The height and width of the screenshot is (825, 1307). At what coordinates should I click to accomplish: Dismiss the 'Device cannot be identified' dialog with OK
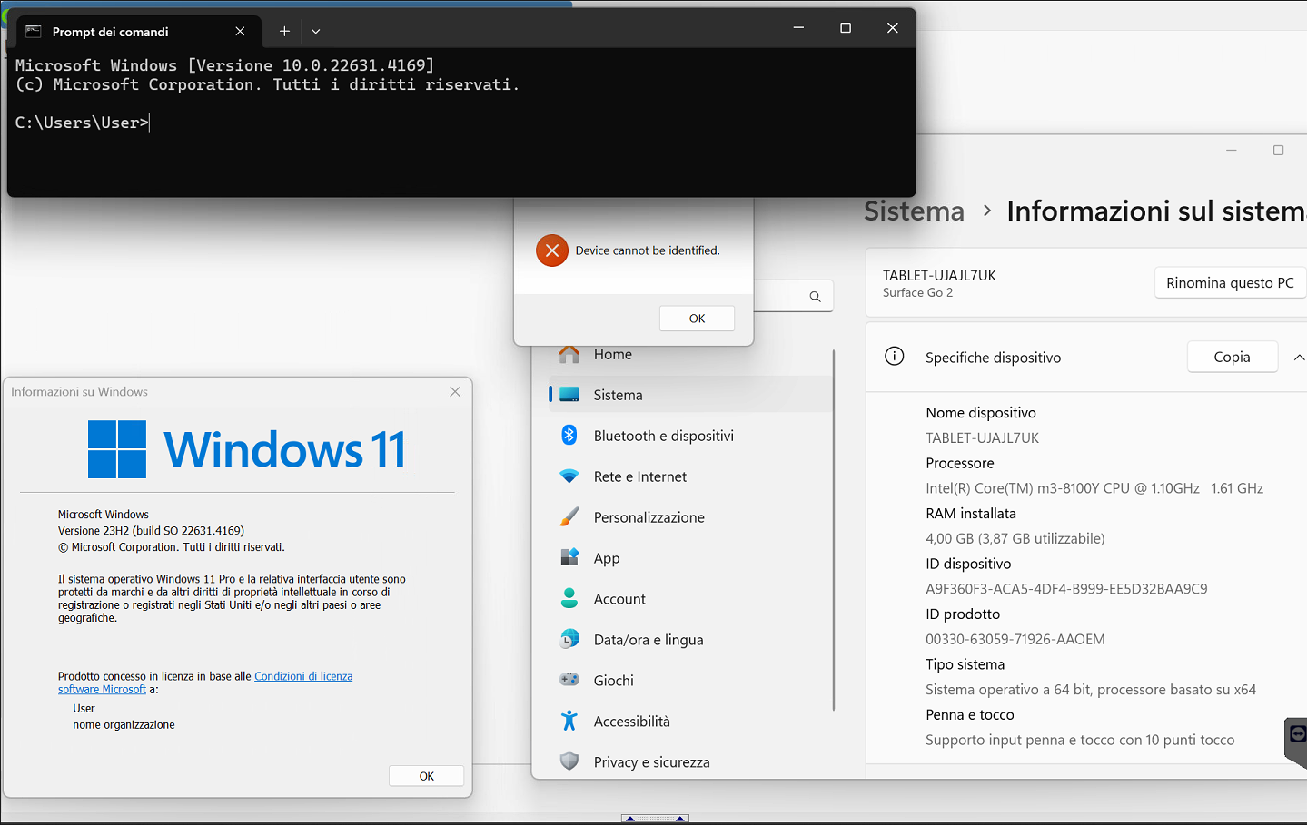click(697, 319)
